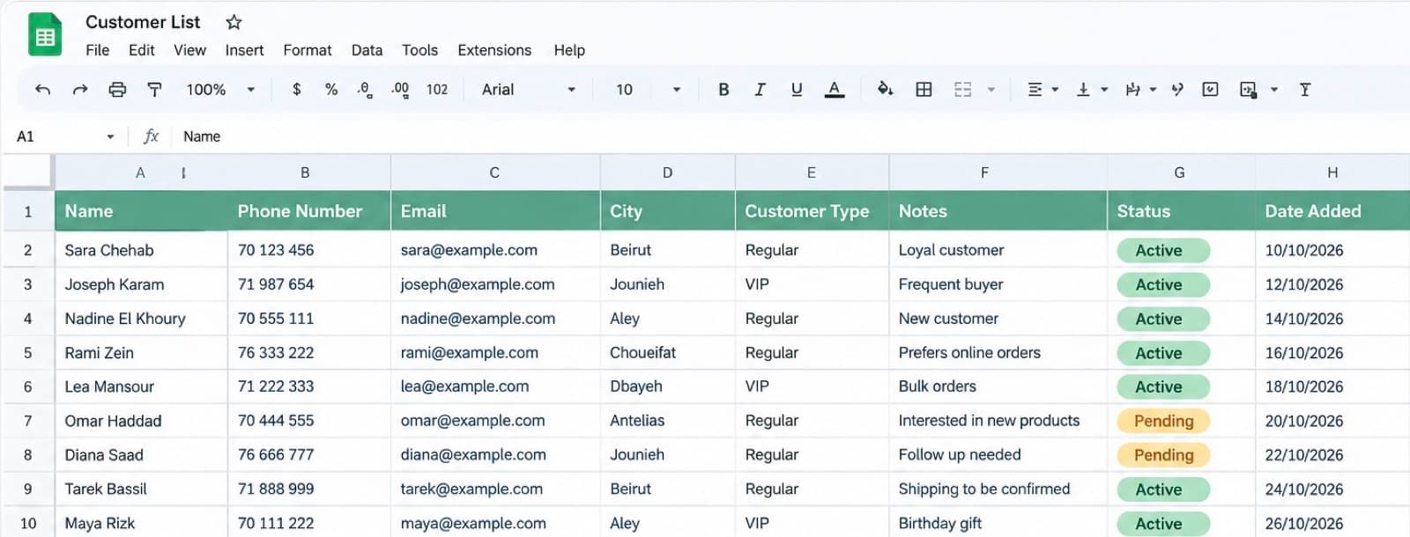Viewport: 1410px width, 537px height.
Task: Select row 5 header
Action: coord(27,352)
